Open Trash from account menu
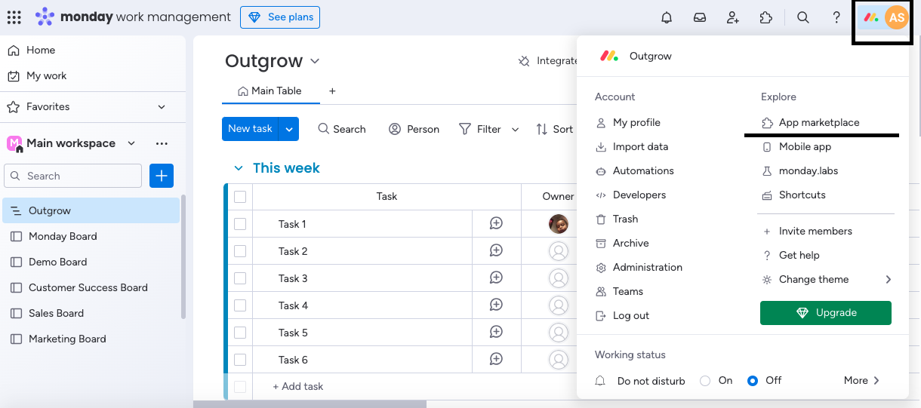The height and width of the screenshot is (408, 921). coord(616,219)
